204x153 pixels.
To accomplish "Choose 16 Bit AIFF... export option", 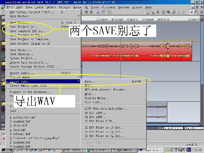I will pos(113,113).
